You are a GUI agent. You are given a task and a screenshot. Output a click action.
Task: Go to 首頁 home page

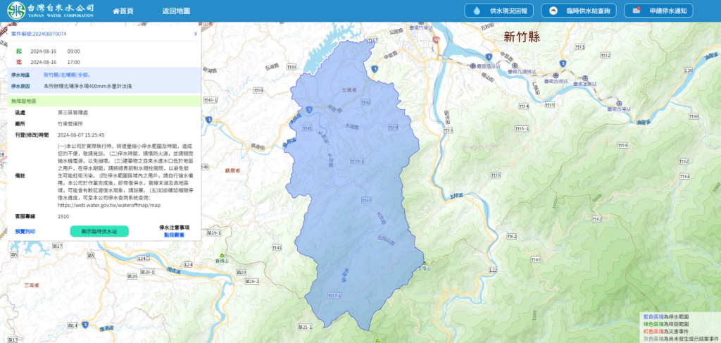pos(123,11)
